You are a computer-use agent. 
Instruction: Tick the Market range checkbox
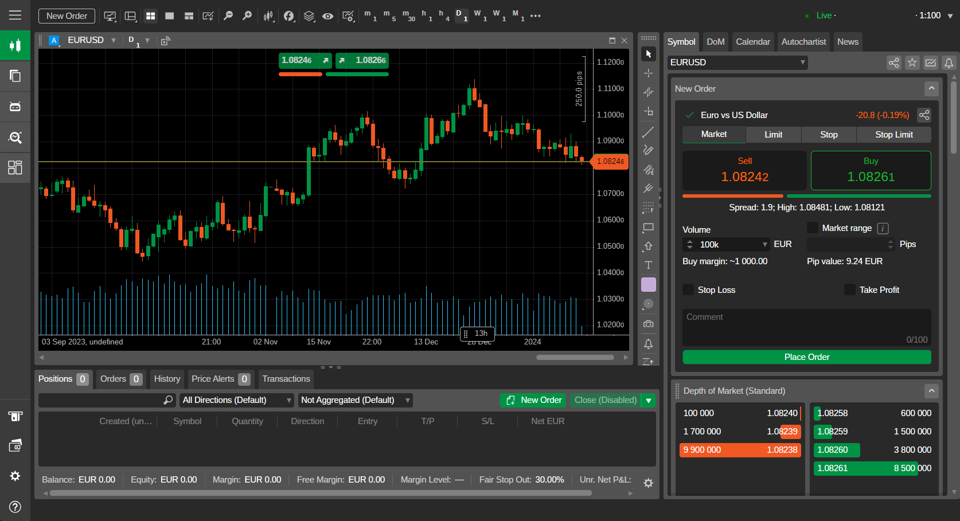click(x=813, y=228)
